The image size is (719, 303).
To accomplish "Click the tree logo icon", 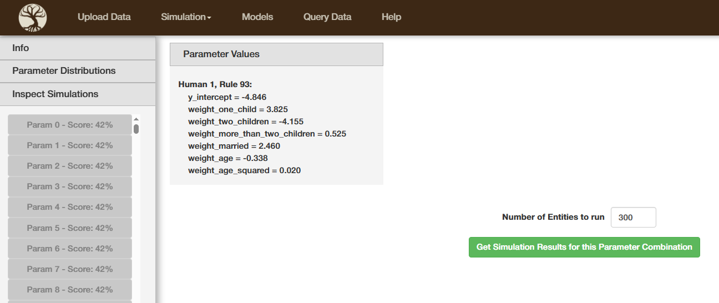I will tap(33, 17).
